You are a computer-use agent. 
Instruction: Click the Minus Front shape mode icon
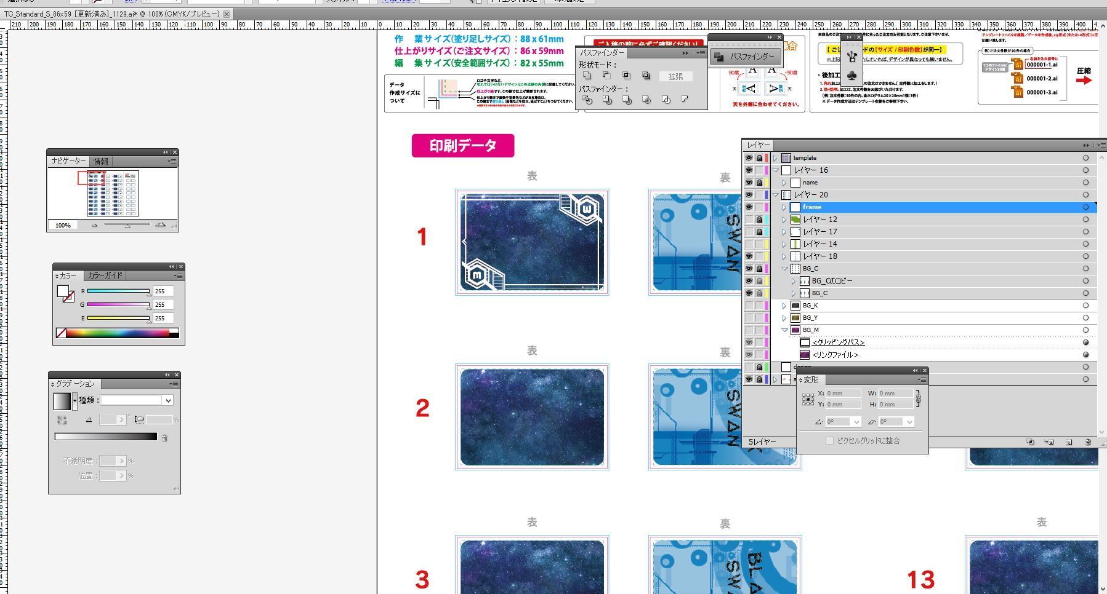(606, 76)
